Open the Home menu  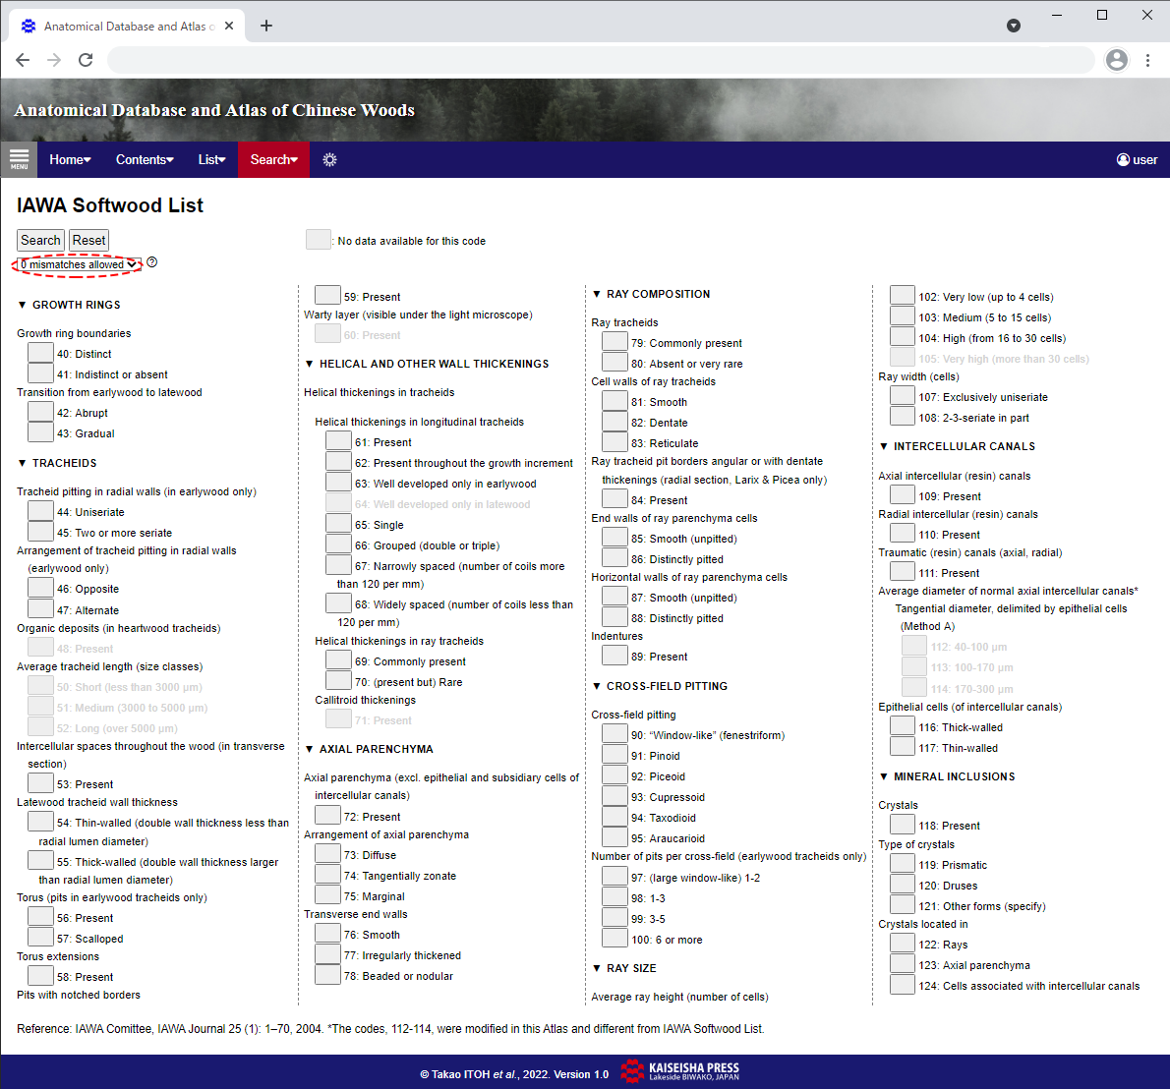coord(70,159)
